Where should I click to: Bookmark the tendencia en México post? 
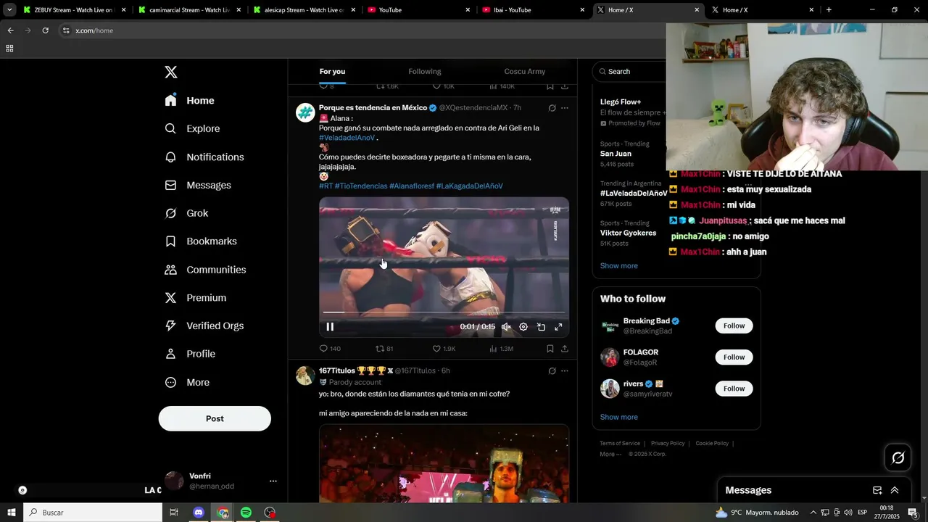click(x=550, y=349)
